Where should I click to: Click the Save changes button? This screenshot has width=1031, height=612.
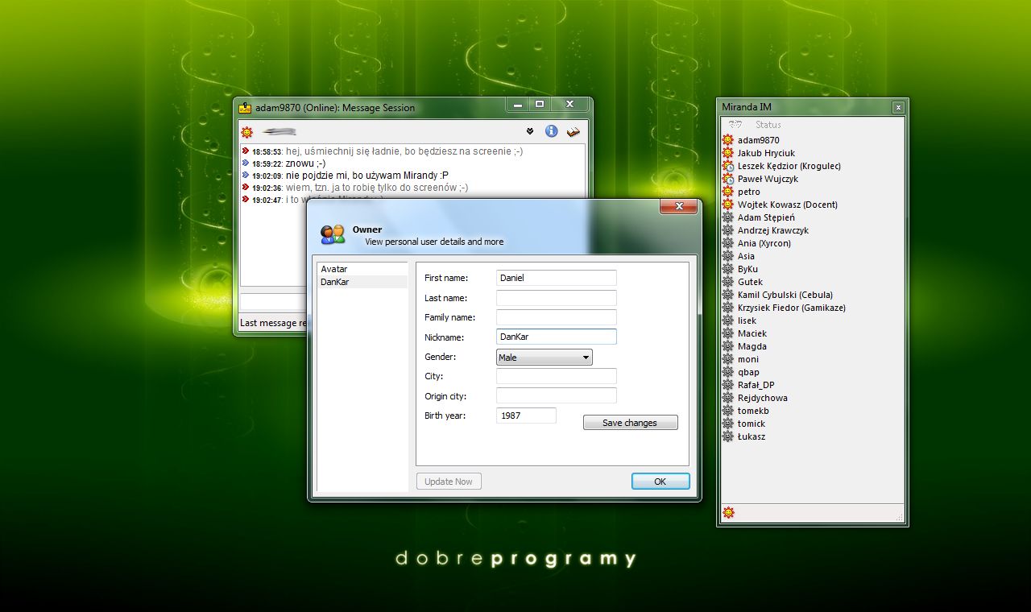click(x=631, y=423)
